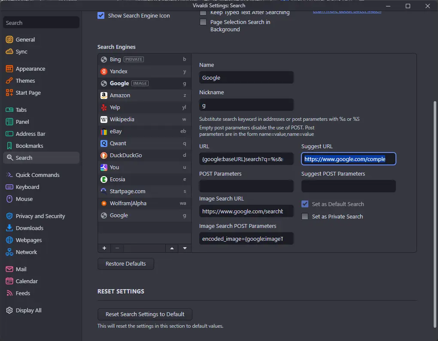Click the Tabs icon in sidebar
Image resolution: width=438 pixels, height=341 pixels.
coord(9,110)
